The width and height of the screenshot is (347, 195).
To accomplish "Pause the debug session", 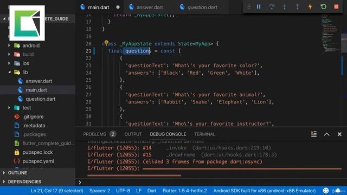I will [x=259, y=7].
